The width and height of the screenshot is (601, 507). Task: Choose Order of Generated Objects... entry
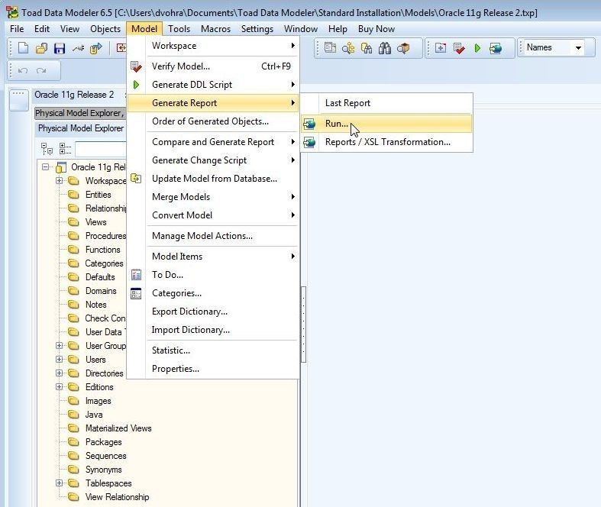(x=213, y=121)
